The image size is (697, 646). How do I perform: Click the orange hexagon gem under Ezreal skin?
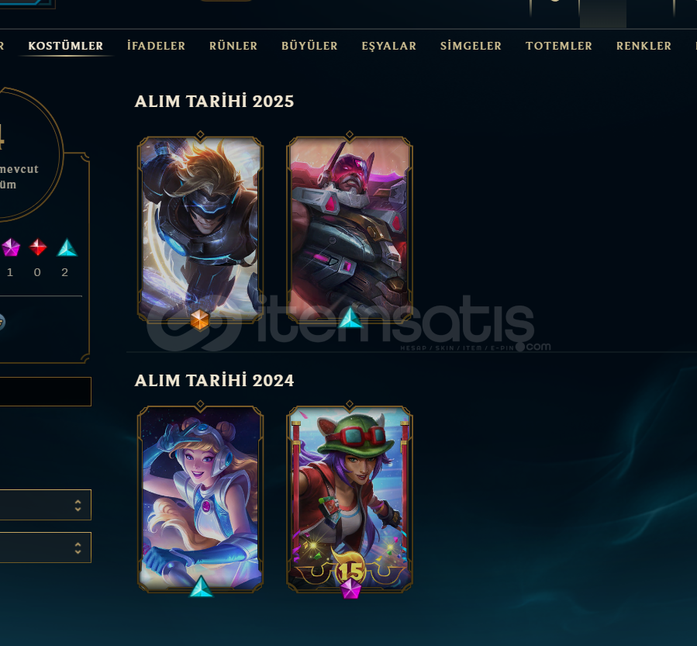click(199, 320)
